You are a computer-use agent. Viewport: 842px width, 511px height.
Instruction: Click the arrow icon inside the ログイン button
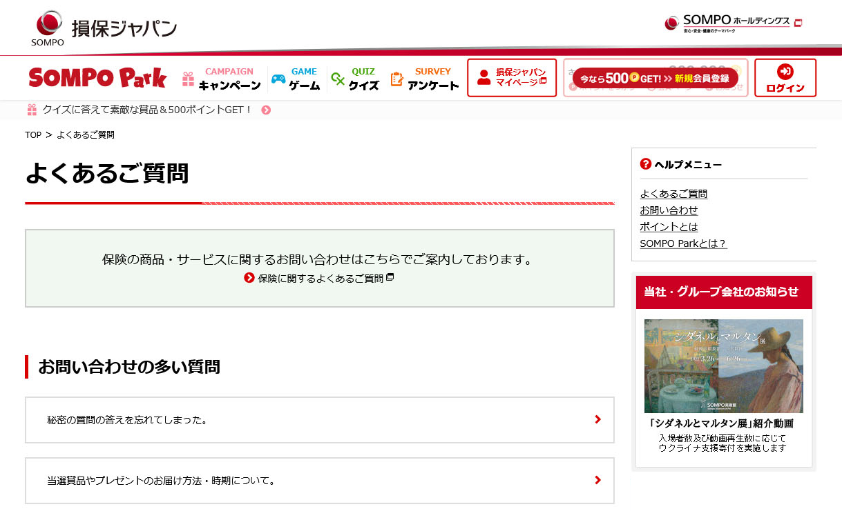pos(785,70)
